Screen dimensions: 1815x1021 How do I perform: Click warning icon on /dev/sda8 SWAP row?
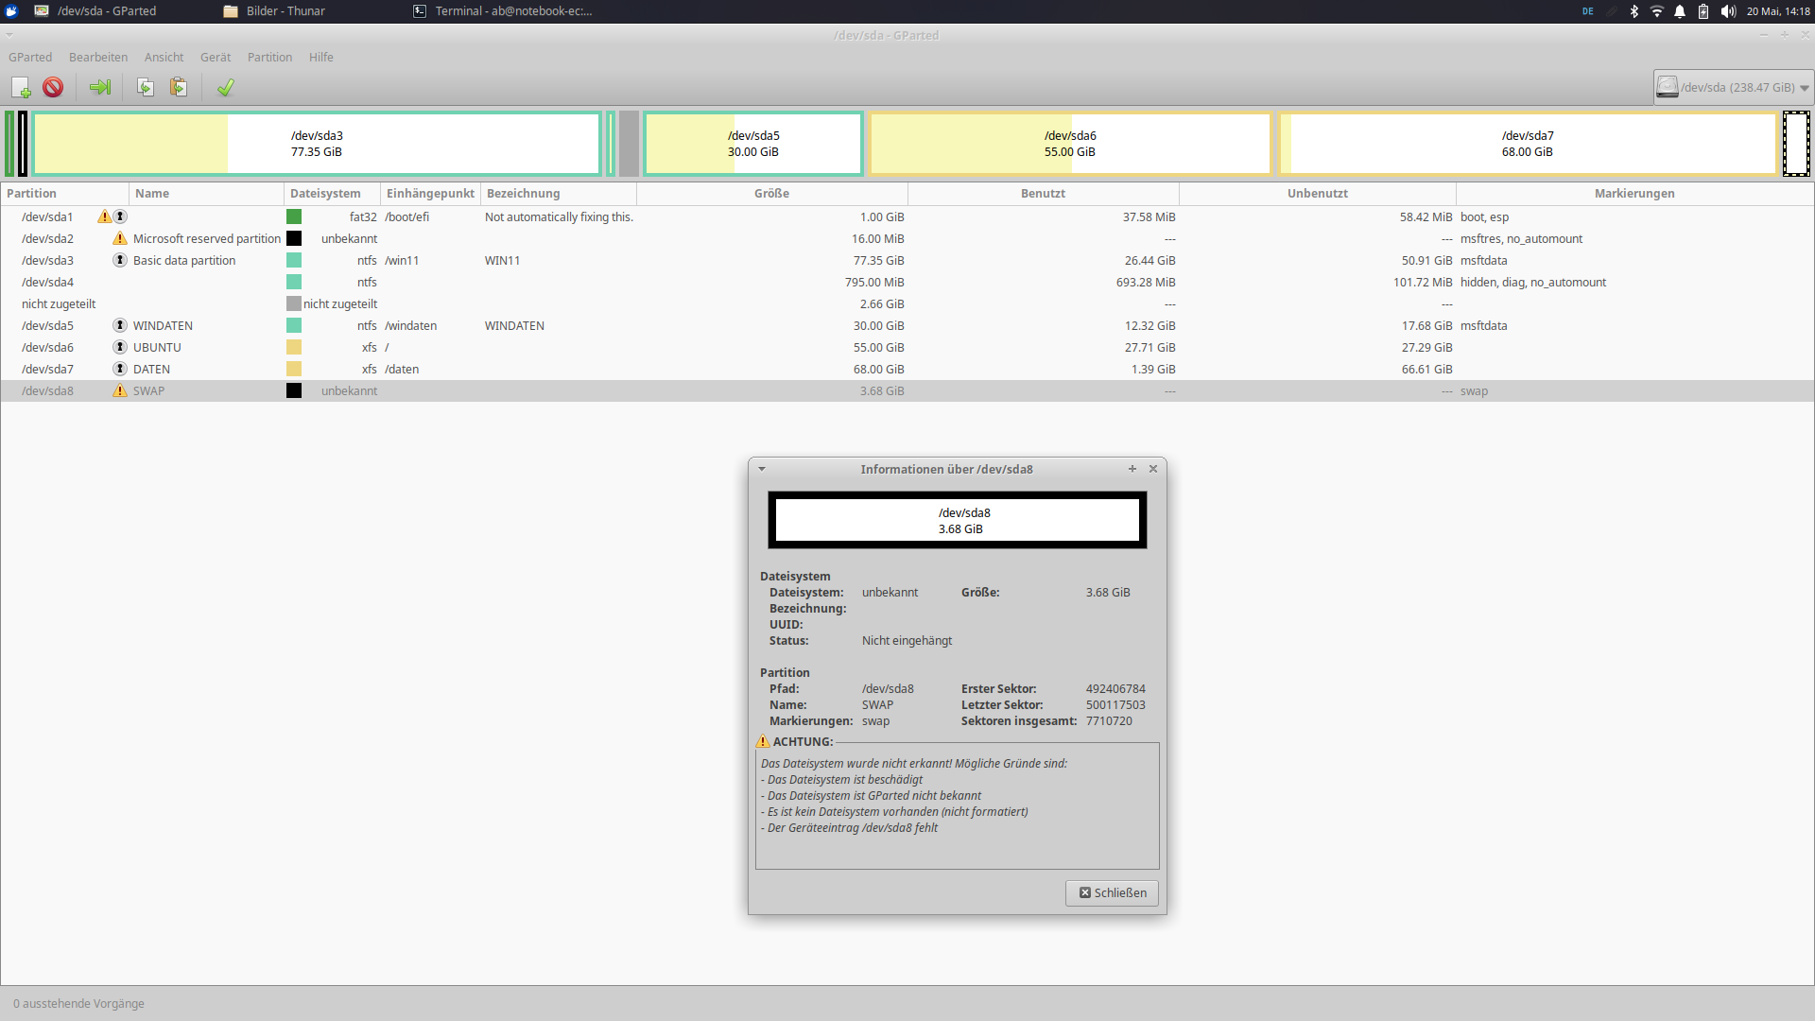click(x=120, y=391)
